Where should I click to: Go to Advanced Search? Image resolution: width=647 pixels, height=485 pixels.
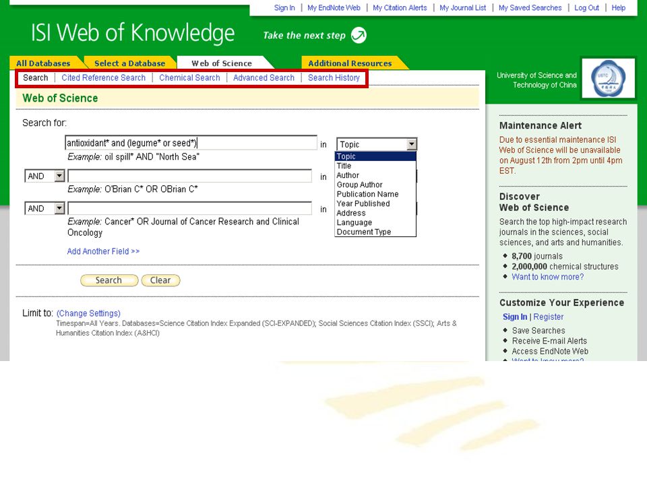point(264,77)
